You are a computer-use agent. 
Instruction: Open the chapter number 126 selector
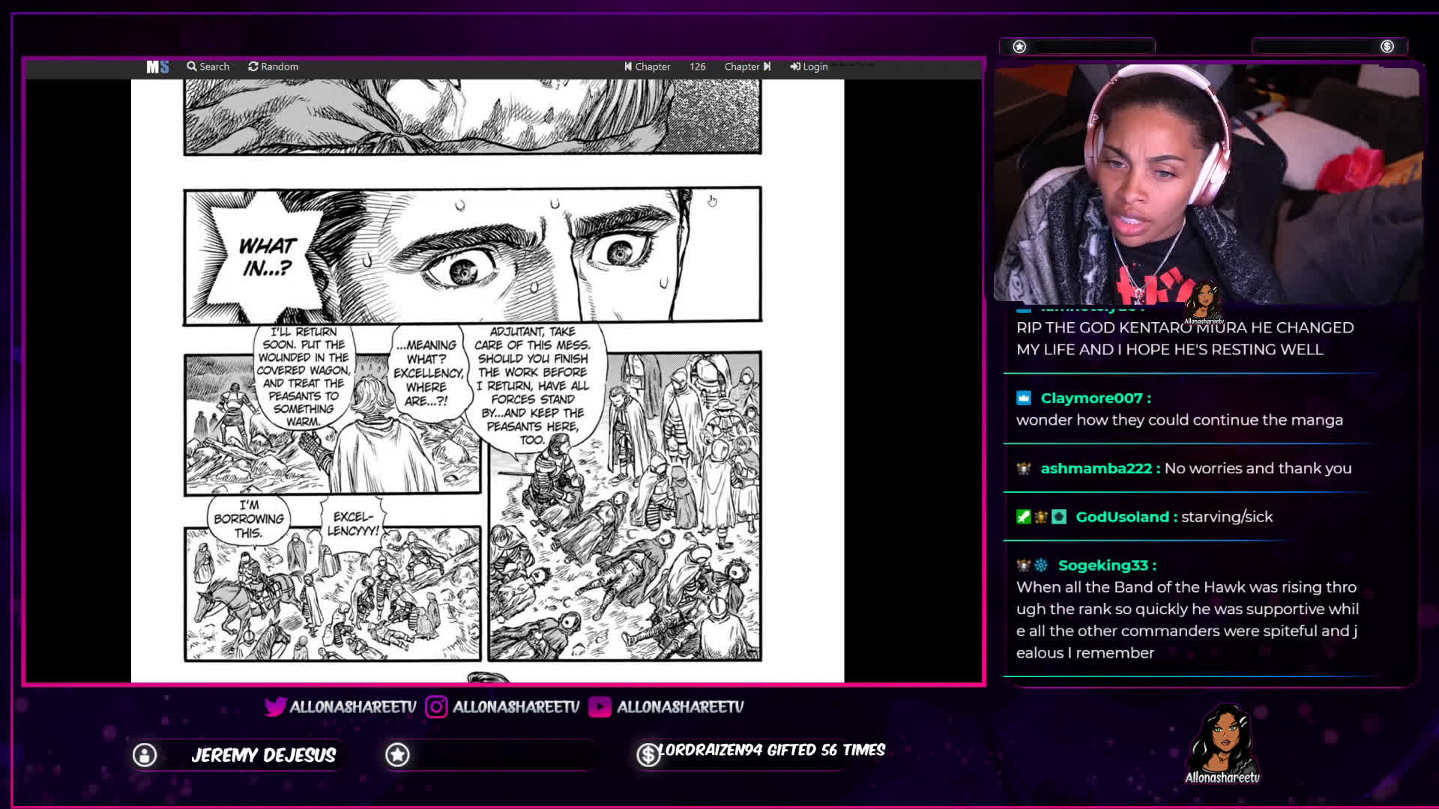pyautogui.click(x=698, y=67)
